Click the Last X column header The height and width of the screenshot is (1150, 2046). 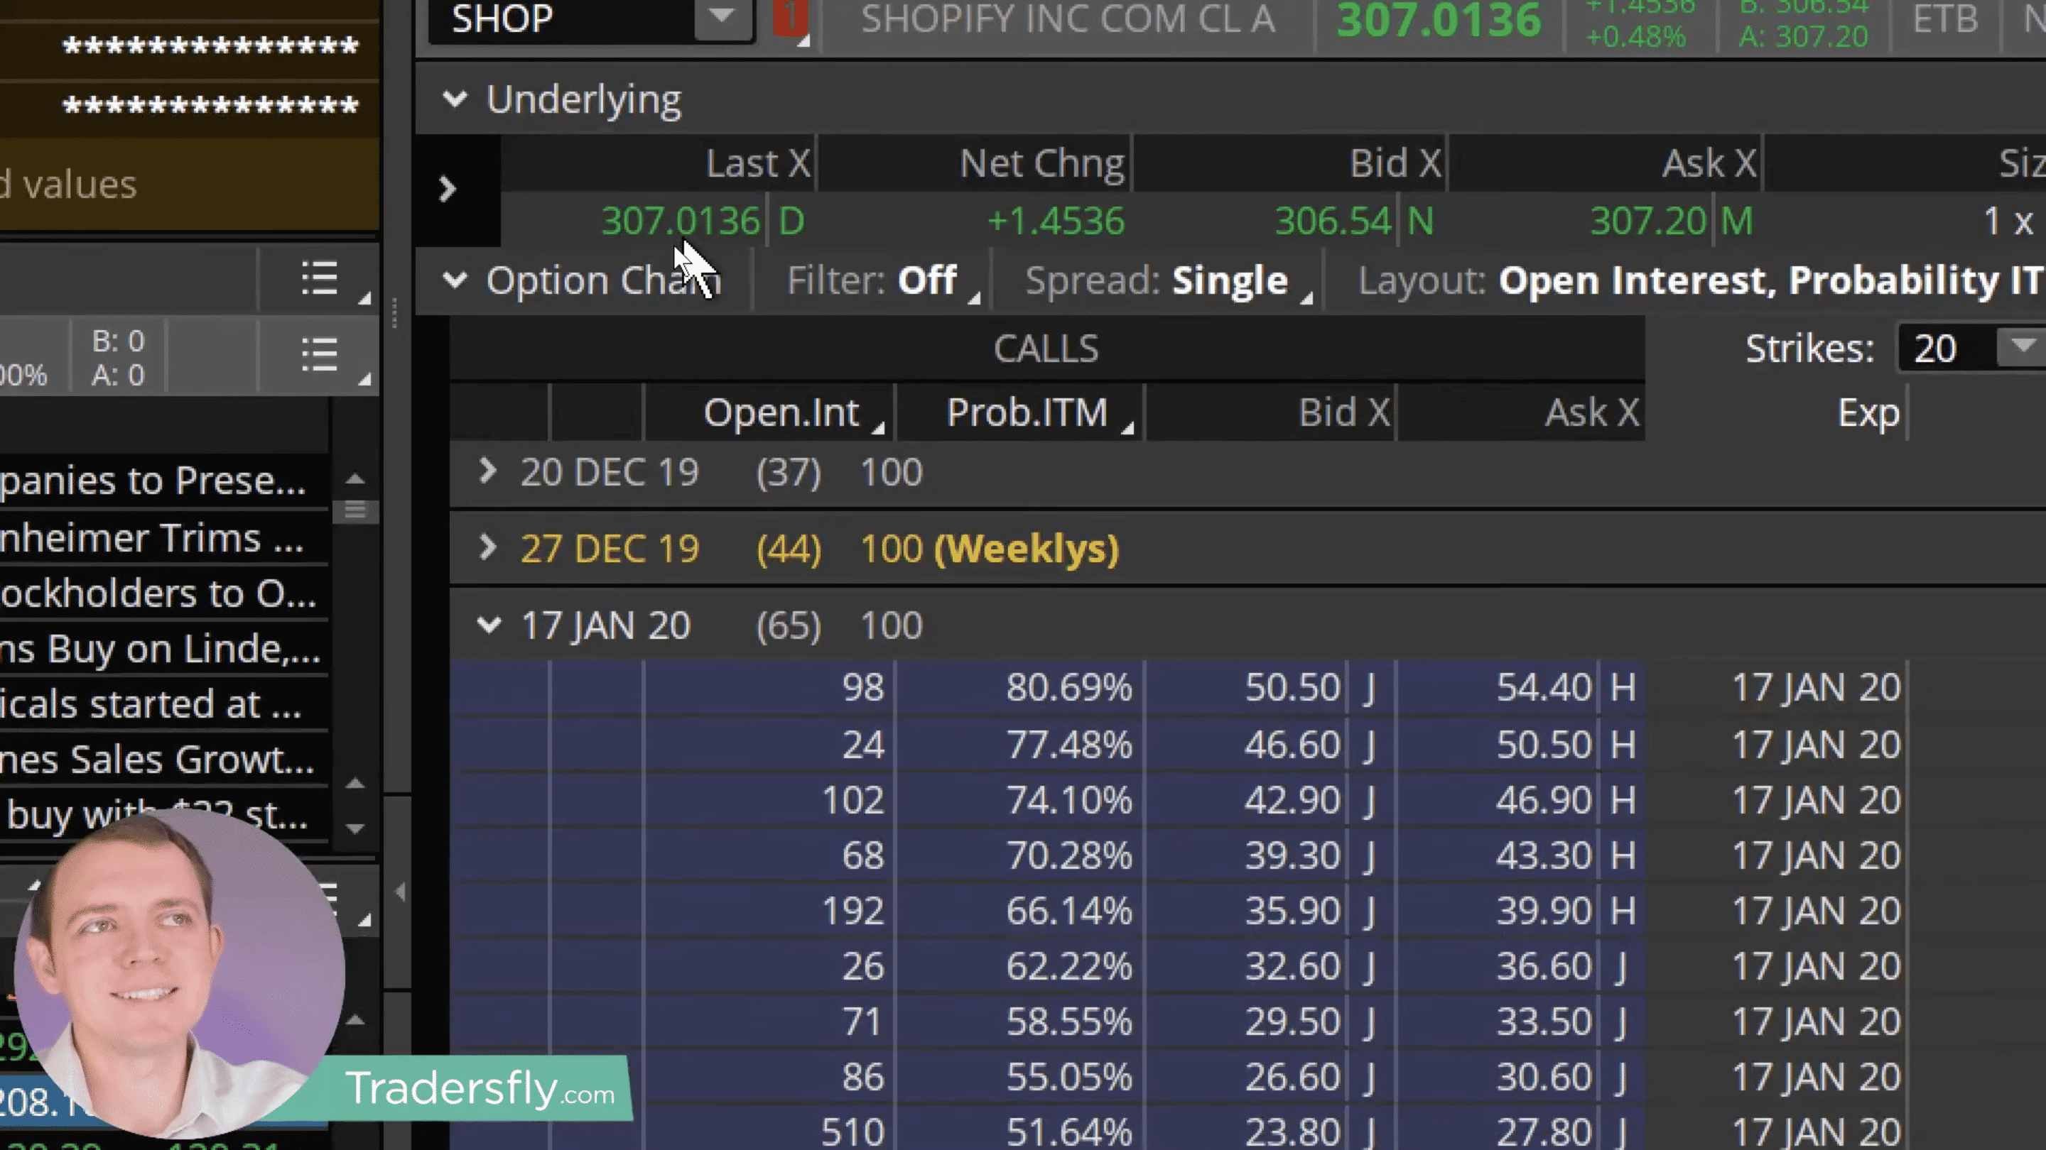758,163
